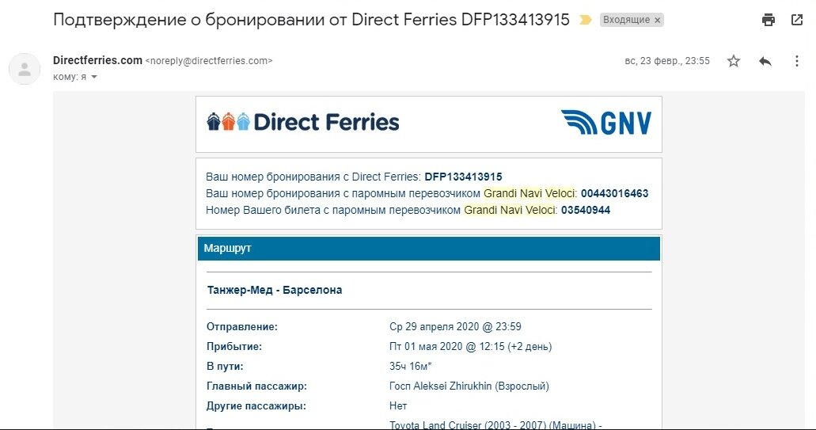This screenshot has height=430, width=816.
Task: Click the Танжер-Мед - Барселона route heading
Action: tap(275, 290)
